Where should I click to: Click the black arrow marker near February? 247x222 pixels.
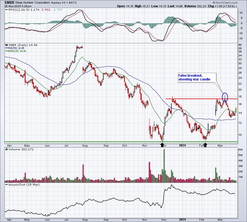pos(205,145)
